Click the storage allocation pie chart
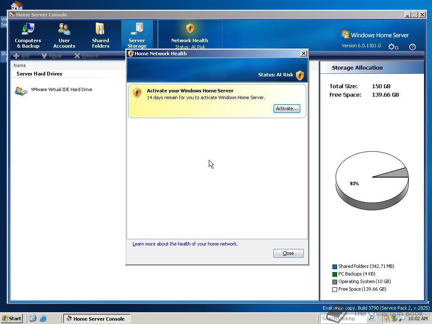 coord(372,181)
